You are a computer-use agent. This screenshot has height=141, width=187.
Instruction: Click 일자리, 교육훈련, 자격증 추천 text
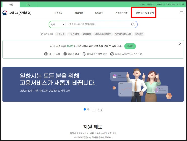[128, 54]
